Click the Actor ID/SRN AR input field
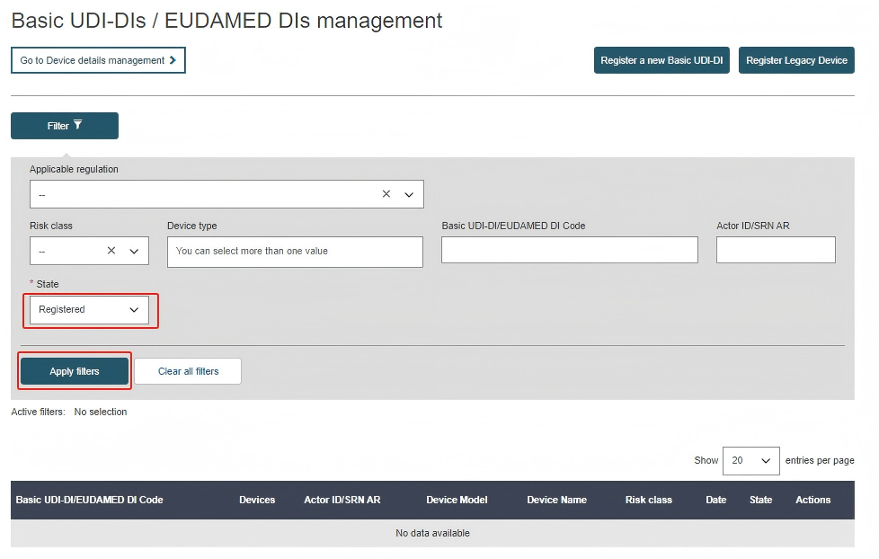 776,251
